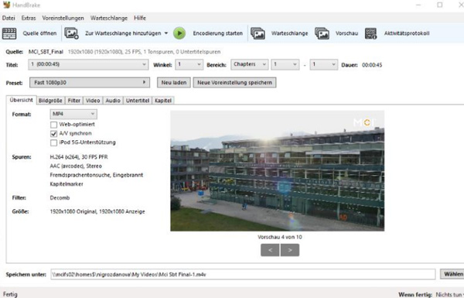This screenshot has height=298, width=464.
Task: Minimize the HandBrake window
Action: click(418, 5)
